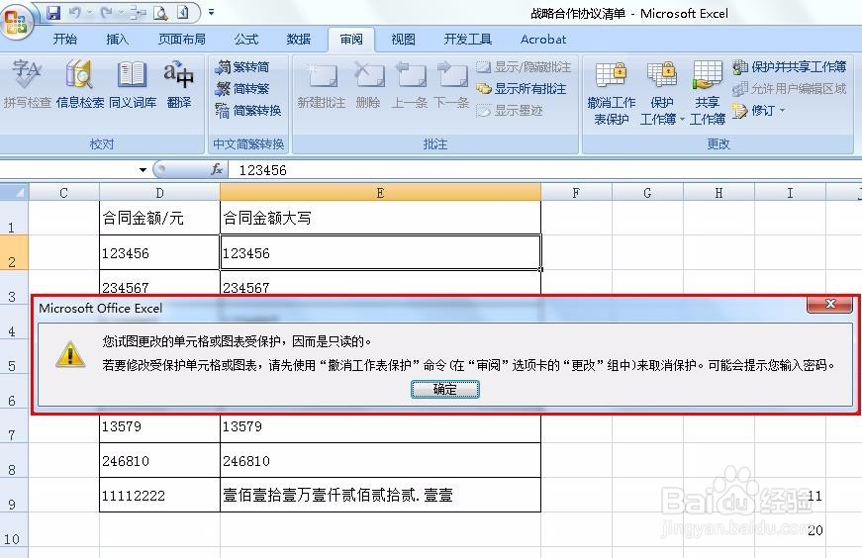Screen dimensions: 862x558
Task: Select column H header
Action: pyautogui.click(x=719, y=193)
